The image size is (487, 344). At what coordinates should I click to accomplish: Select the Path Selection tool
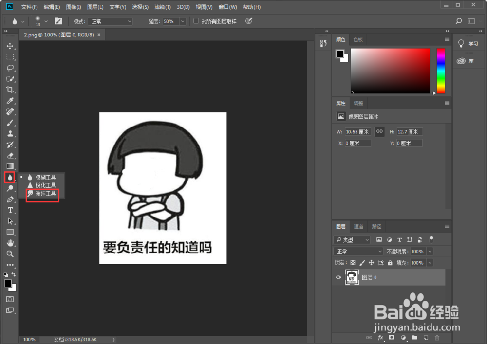tap(10, 221)
